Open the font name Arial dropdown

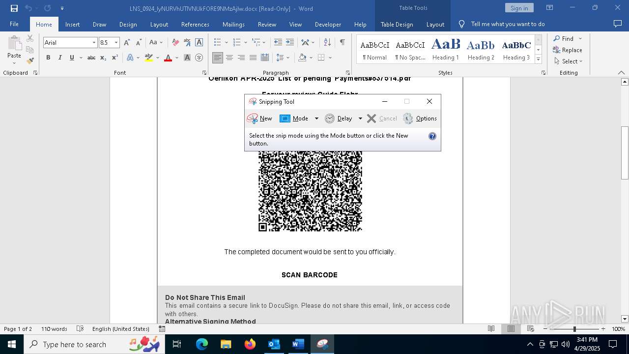(94, 43)
